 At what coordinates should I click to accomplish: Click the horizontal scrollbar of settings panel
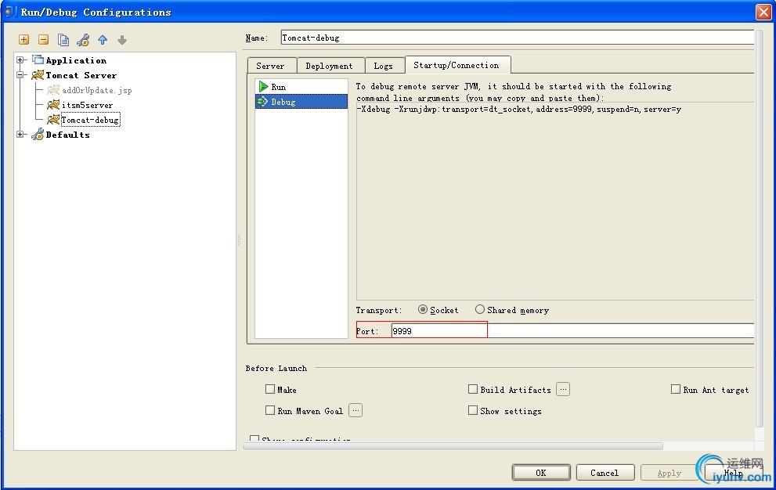click(453, 446)
